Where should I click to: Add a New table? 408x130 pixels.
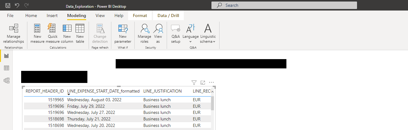pos(80,33)
